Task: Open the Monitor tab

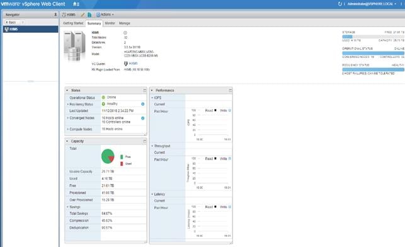Action: click(x=110, y=23)
